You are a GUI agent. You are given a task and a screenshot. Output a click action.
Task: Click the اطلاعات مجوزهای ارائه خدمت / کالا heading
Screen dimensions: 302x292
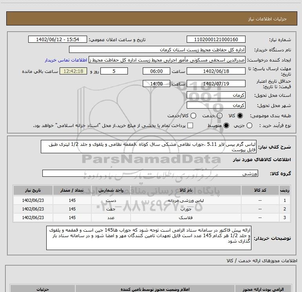pos(262,261)
